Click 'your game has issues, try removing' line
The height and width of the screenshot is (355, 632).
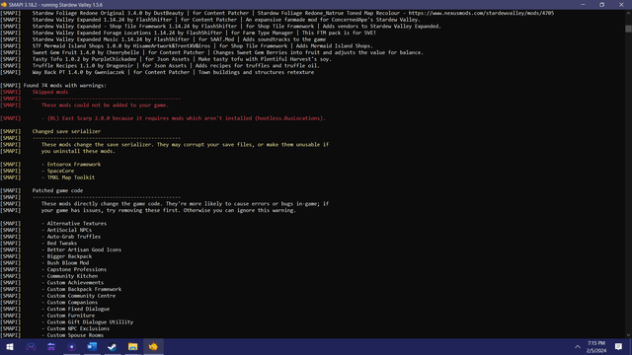coord(169,210)
